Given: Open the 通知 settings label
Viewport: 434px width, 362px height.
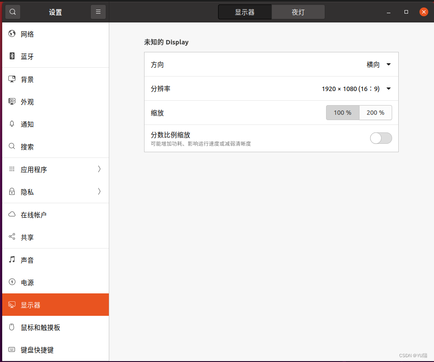Looking at the screenshot, I should 27,124.
